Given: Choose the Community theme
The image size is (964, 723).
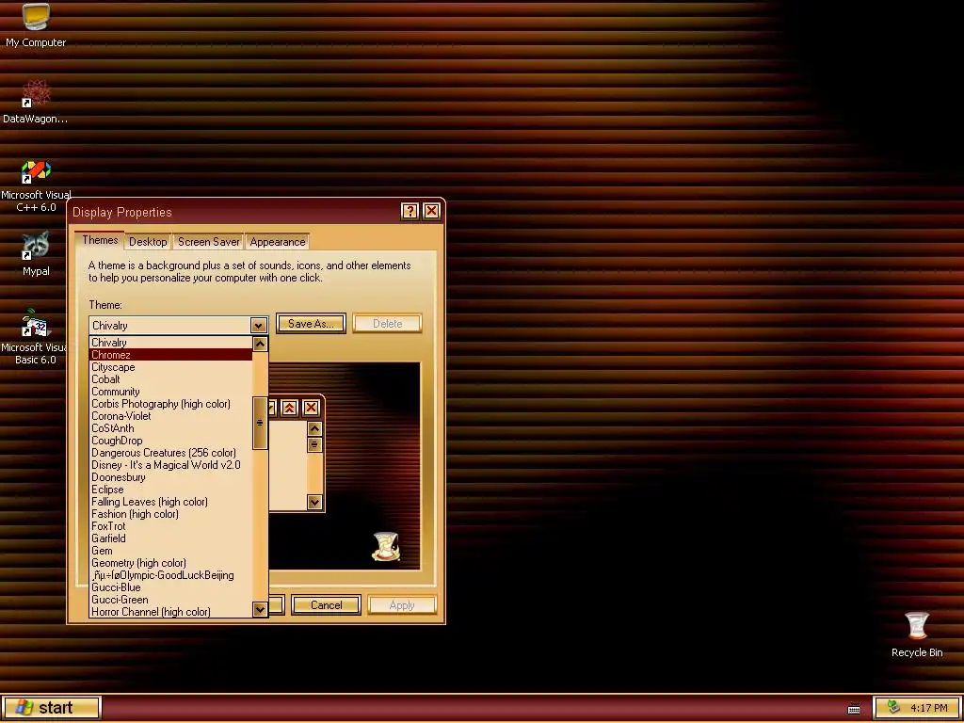Looking at the screenshot, I should (x=171, y=392).
